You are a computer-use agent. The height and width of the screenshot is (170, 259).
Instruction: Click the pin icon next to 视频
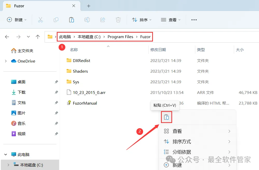[56, 134]
